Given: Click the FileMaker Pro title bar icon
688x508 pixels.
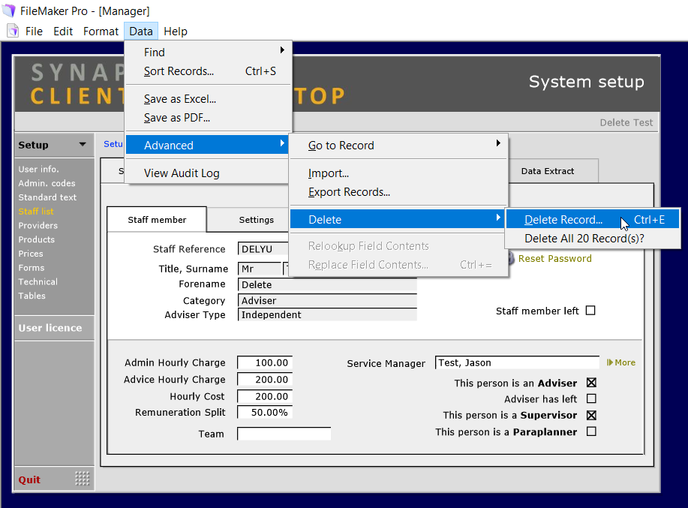Looking at the screenshot, I should click(x=9, y=11).
